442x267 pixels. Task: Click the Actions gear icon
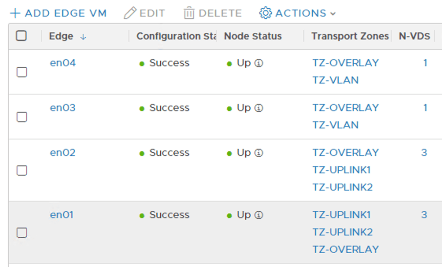click(265, 13)
